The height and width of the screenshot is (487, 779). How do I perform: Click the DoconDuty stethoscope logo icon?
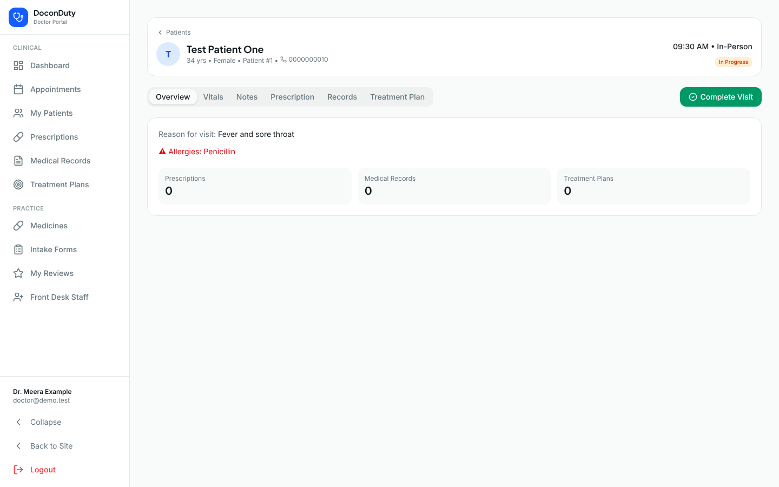click(x=18, y=17)
